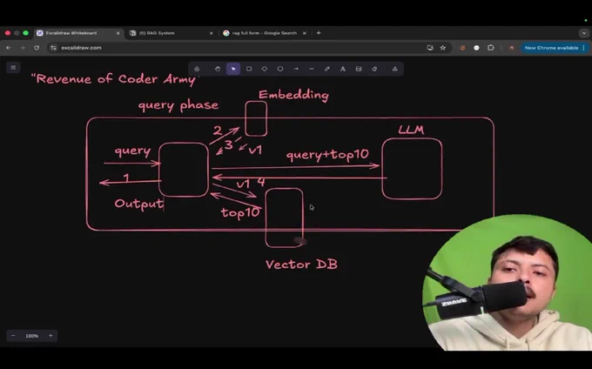Select the Diamond shape tool
The width and height of the screenshot is (592, 369).
265,69
